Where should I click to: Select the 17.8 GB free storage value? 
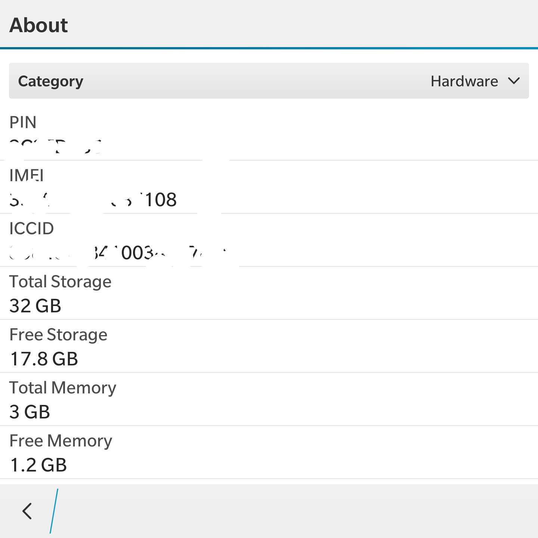click(x=44, y=359)
